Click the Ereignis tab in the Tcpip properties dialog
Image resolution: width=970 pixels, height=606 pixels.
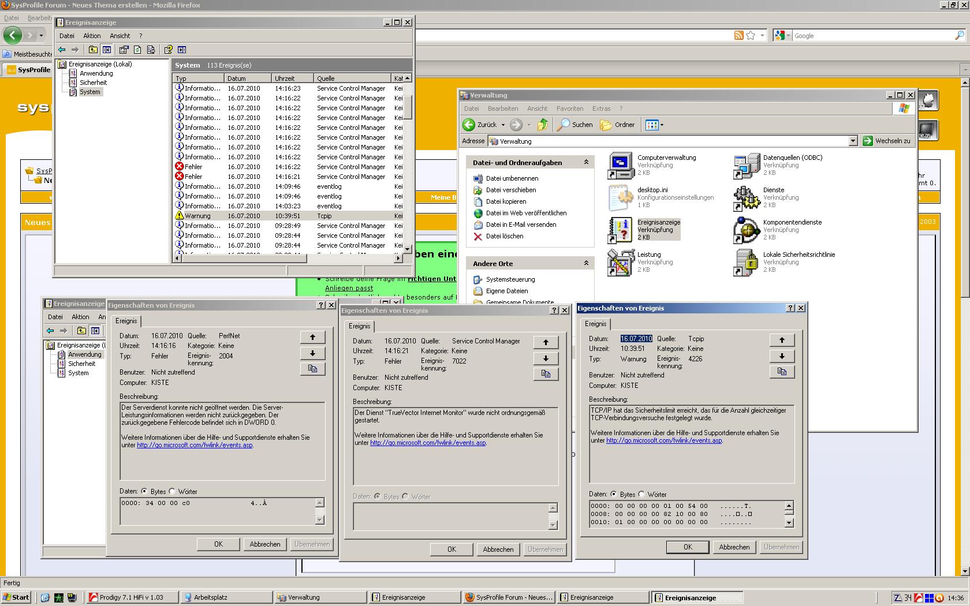pos(595,324)
